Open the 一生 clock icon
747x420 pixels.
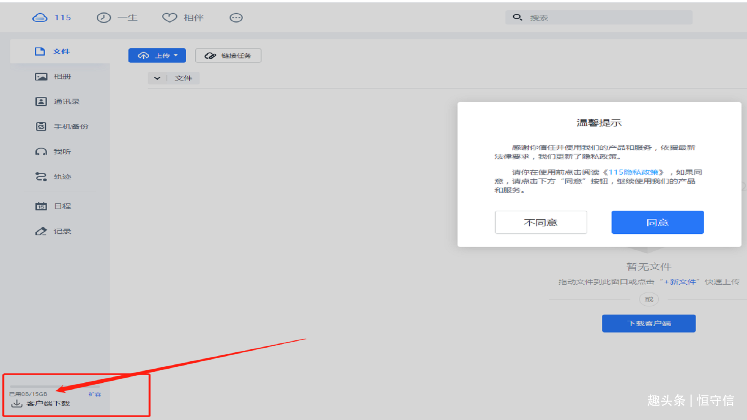104,17
